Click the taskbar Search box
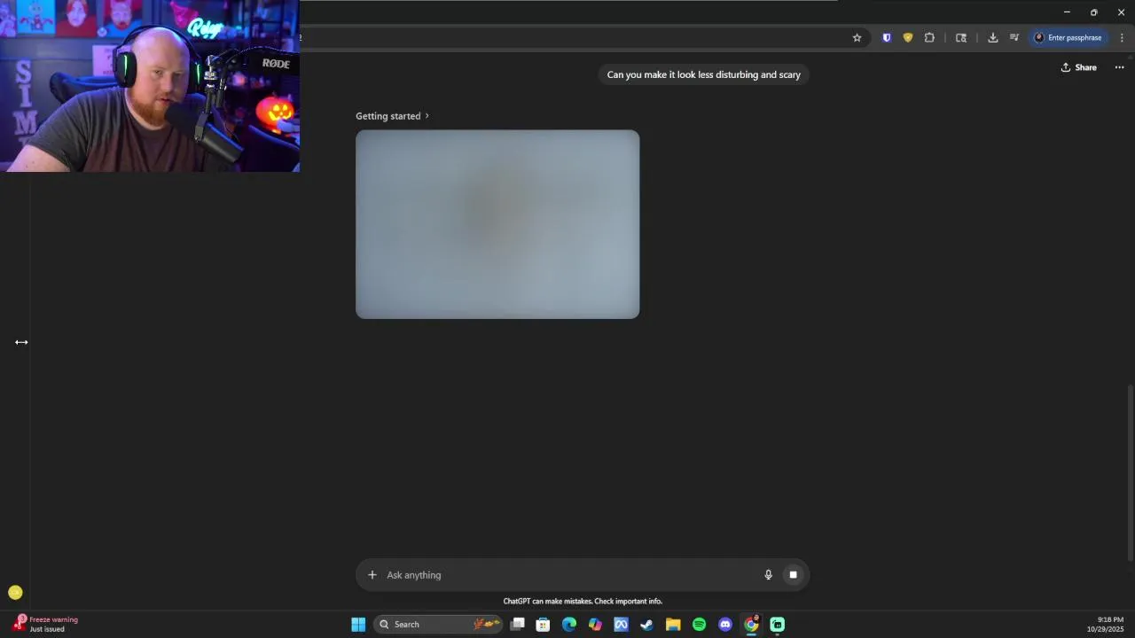 pos(438,625)
